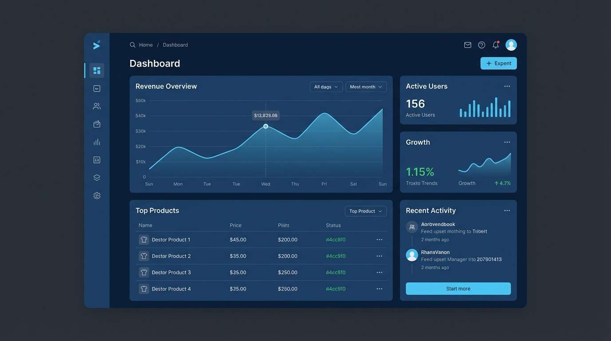Screen dimensions: 611x341
Task: Open the Analytics bar chart sidebar icon
Action: click(96, 141)
